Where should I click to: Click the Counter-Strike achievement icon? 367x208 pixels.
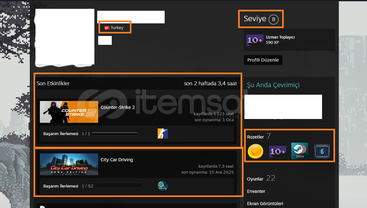pyautogui.click(x=163, y=134)
